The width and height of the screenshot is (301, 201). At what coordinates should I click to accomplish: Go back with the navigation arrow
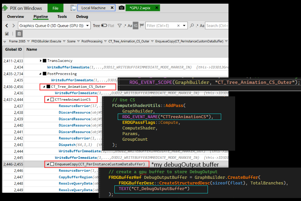click(7, 25)
